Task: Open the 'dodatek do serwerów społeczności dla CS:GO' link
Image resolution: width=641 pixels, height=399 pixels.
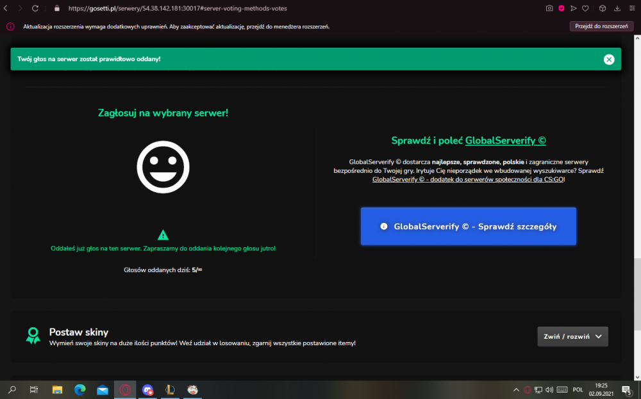Action: tap(468, 179)
